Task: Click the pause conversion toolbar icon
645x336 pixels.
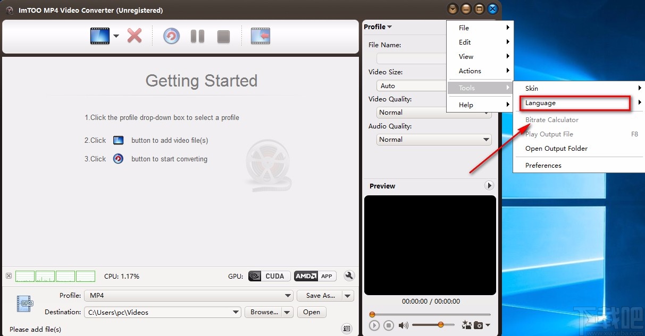Action: [x=197, y=36]
